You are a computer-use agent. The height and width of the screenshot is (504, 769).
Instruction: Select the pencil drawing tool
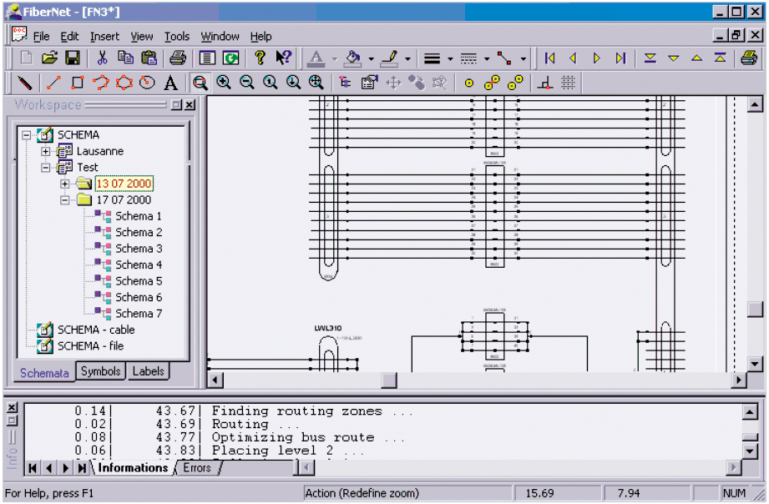tap(24, 83)
